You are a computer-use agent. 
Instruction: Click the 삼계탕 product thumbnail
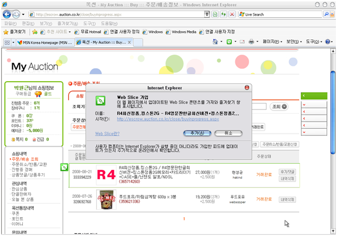106,199
